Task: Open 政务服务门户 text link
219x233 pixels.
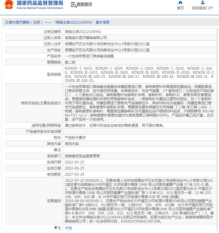Action: [x=202, y=8]
